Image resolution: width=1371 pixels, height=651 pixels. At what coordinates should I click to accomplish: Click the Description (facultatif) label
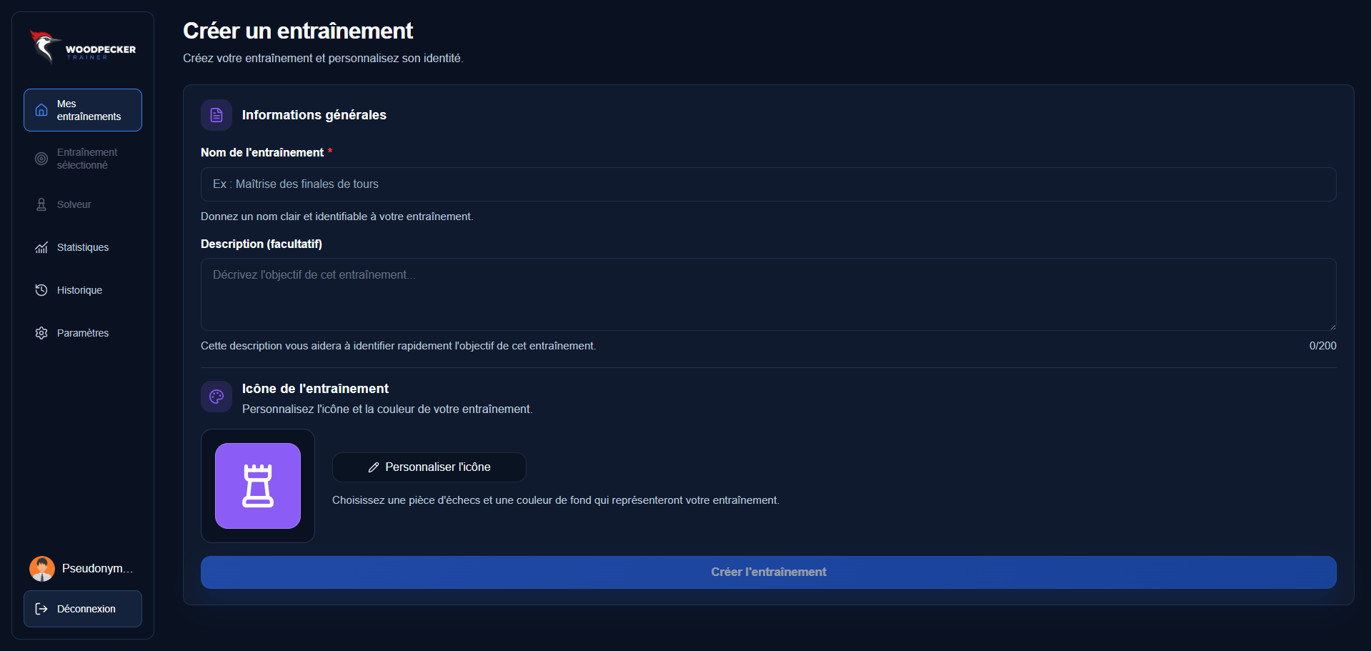tap(261, 244)
